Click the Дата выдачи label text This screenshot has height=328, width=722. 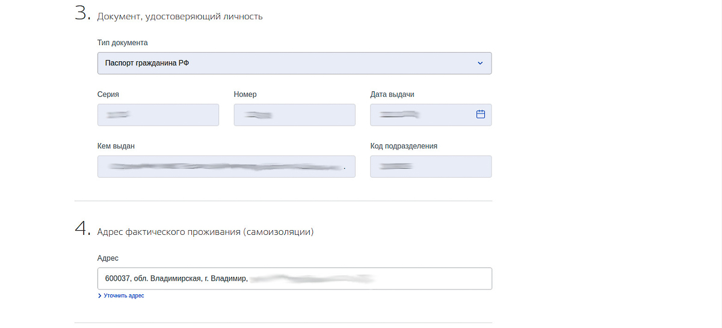coord(392,94)
